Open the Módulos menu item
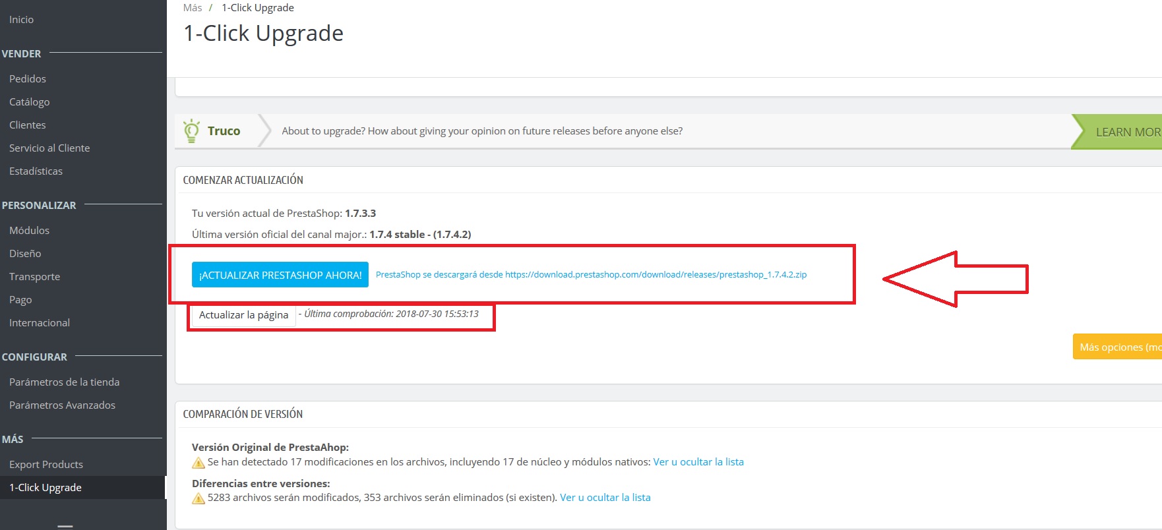Viewport: 1162px width, 530px height. [29, 230]
